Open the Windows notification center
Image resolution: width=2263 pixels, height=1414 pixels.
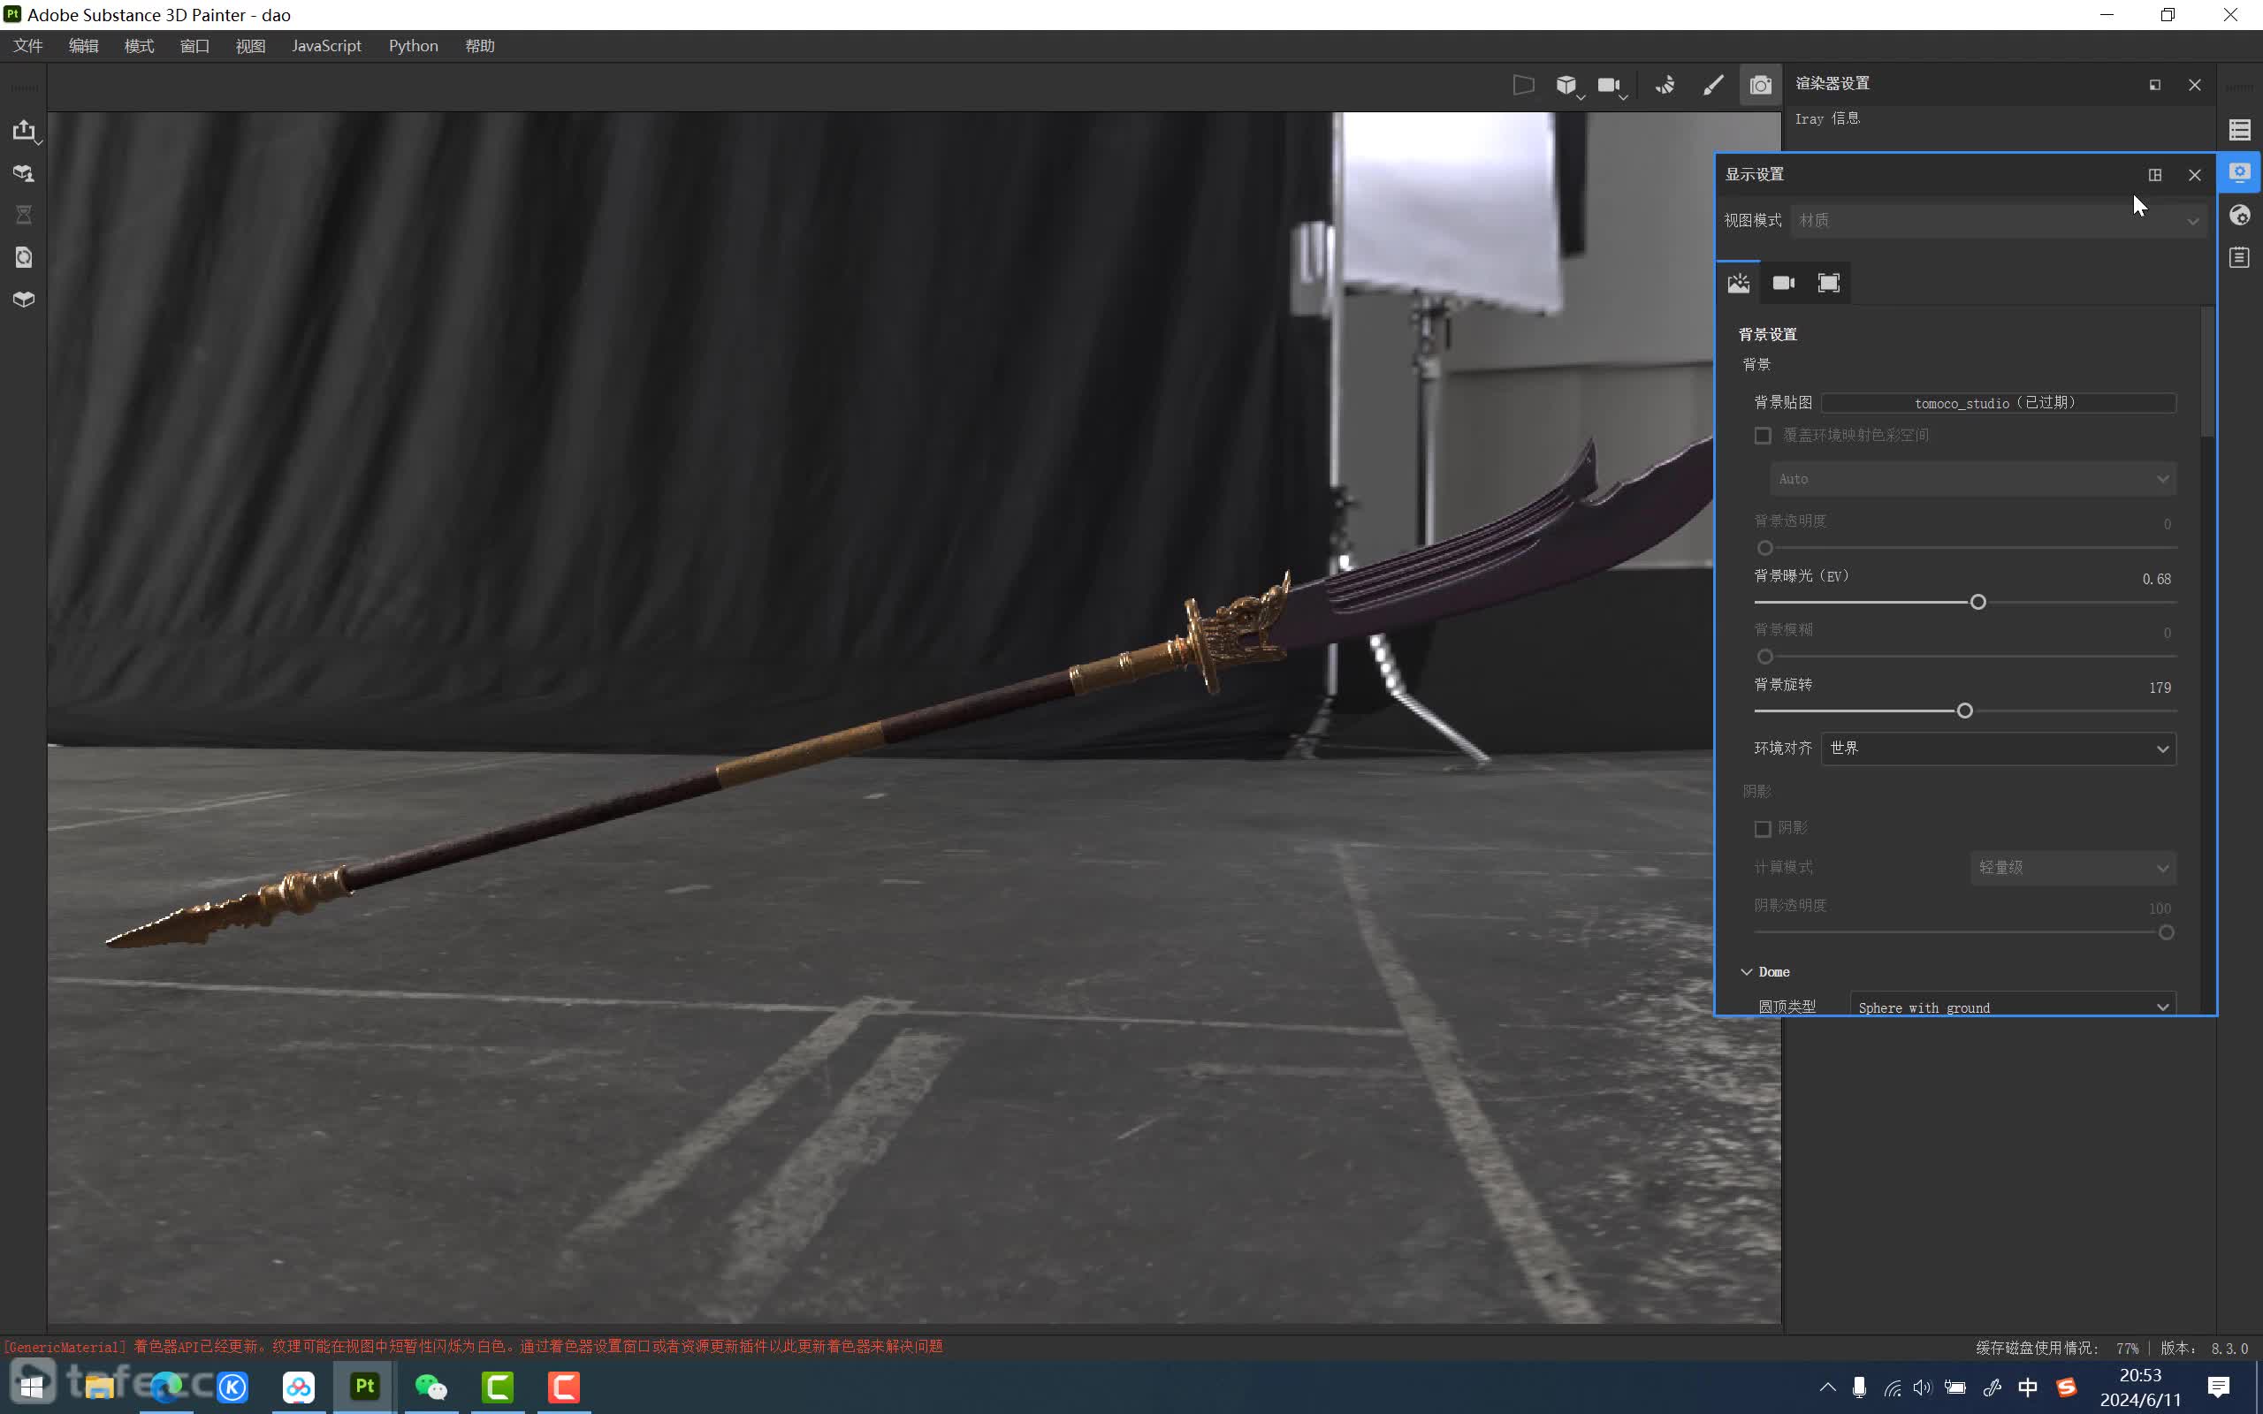(2218, 1386)
